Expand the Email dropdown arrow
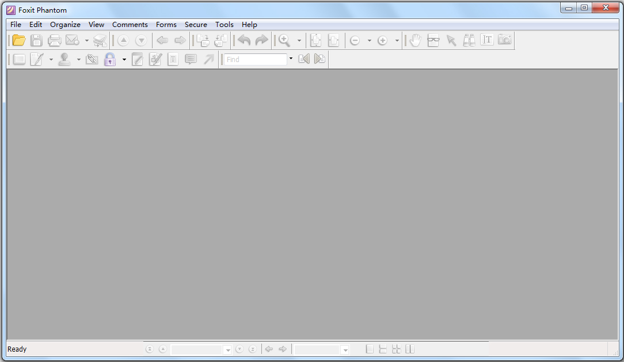The width and height of the screenshot is (624, 362). 87,41
